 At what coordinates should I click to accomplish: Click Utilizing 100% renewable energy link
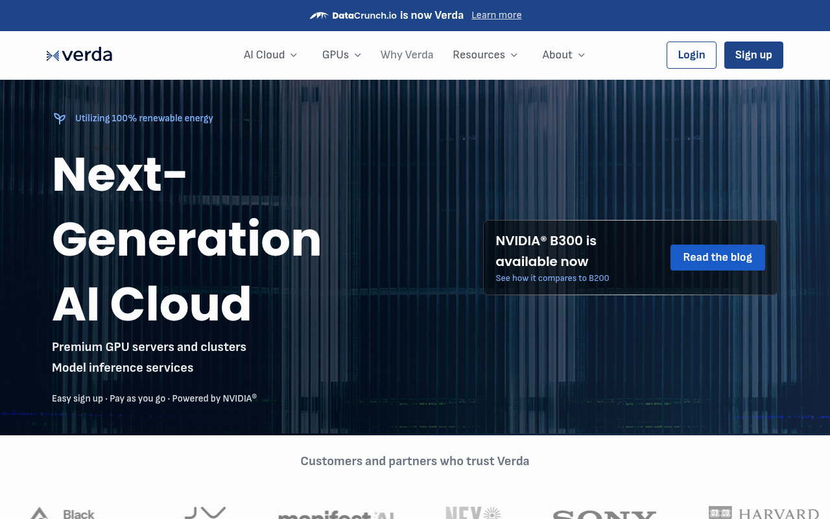144,118
